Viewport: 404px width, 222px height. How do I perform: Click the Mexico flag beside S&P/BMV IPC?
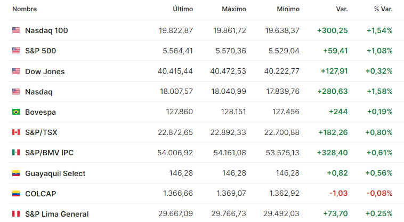point(16,153)
